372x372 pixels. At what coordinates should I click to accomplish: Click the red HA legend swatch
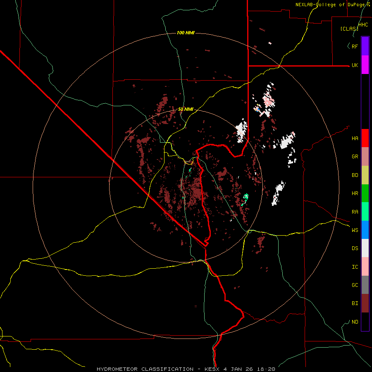[365, 138]
